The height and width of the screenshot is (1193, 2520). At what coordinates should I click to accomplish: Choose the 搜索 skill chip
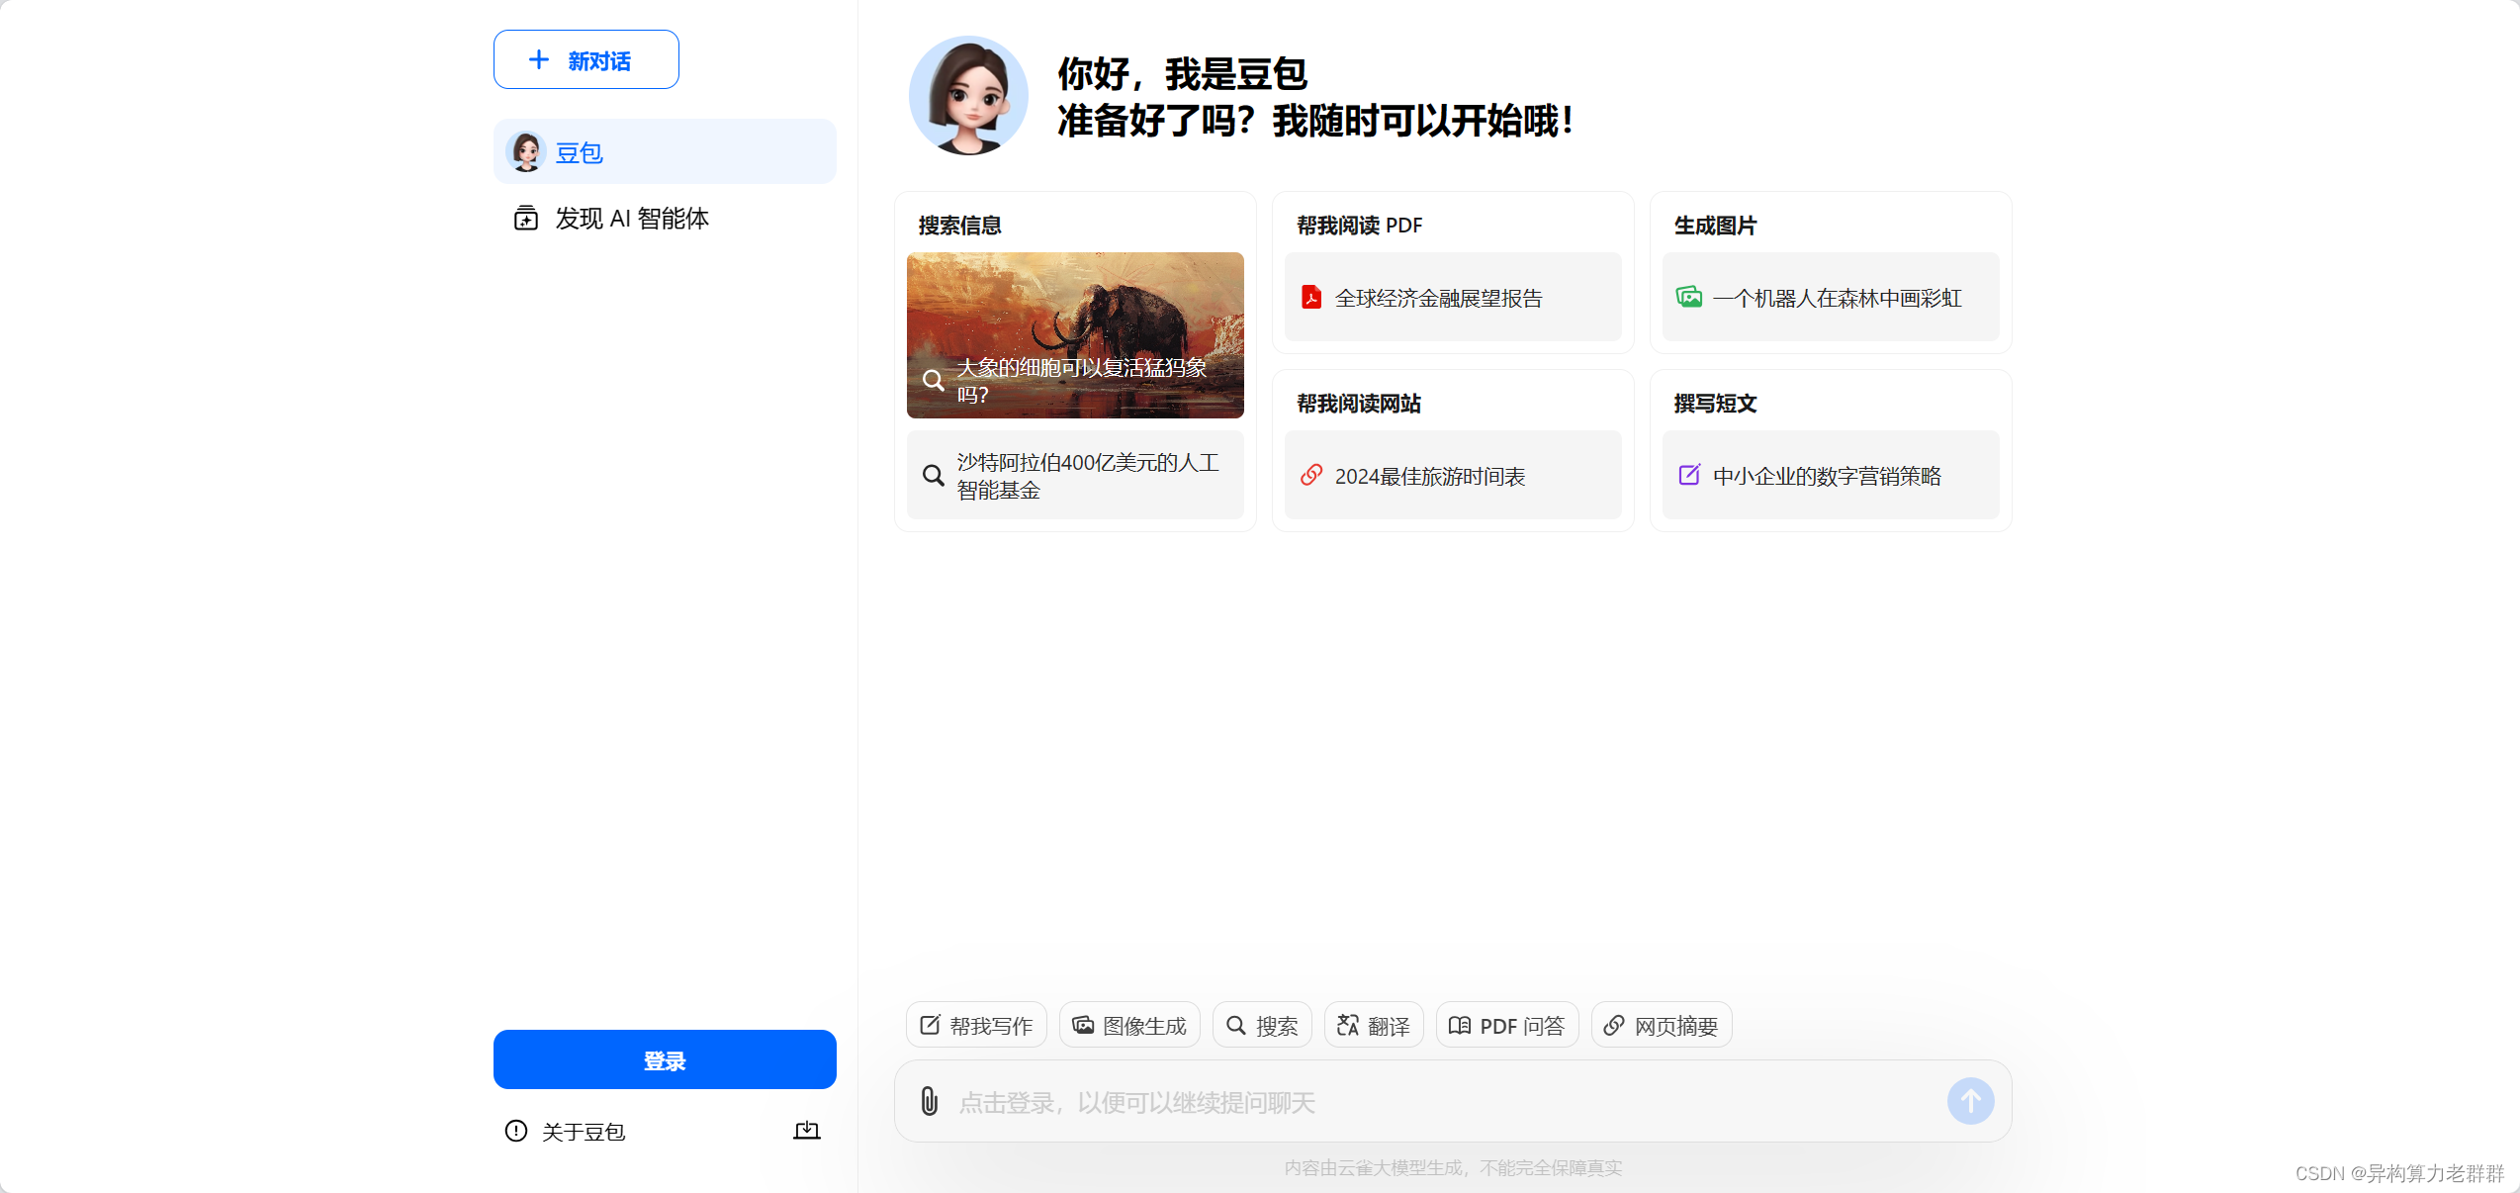[1262, 1025]
